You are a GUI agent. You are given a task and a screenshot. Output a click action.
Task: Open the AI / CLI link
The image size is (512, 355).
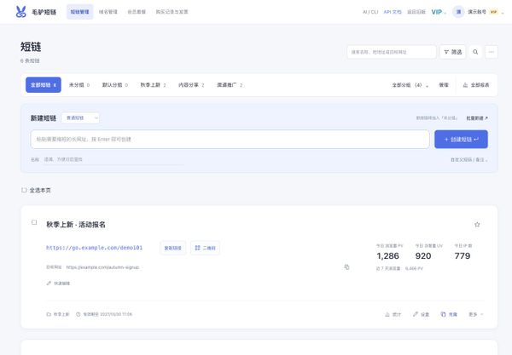pyautogui.click(x=370, y=12)
